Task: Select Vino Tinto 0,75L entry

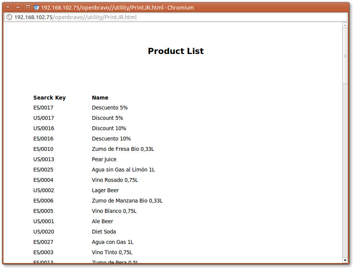Action: tap(112, 253)
